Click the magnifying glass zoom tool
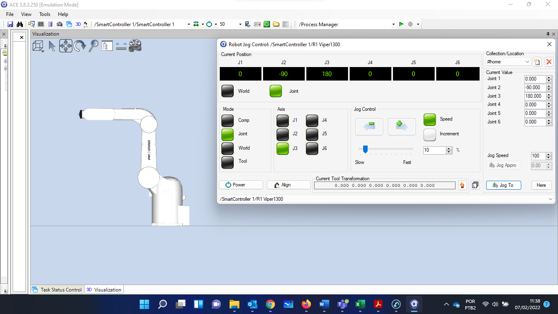Viewport: 558px width, 314px height. pyautogui.click(x=94, y=45)
